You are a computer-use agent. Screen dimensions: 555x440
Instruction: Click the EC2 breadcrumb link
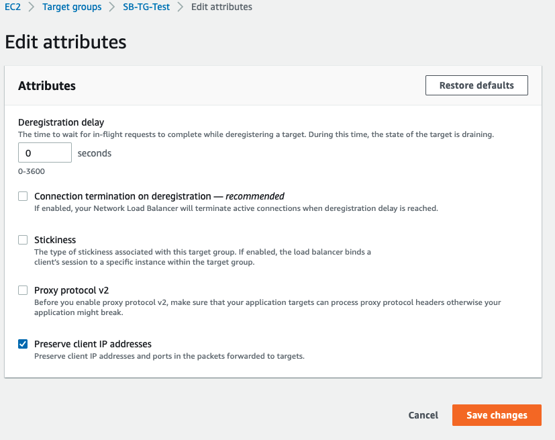point(13,7)
